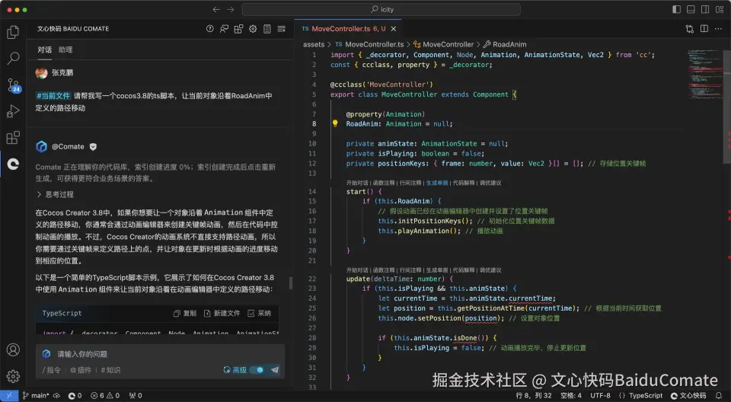
Task: Click 开始对话 code lens above update()
Action: click(x=357, y=270)
